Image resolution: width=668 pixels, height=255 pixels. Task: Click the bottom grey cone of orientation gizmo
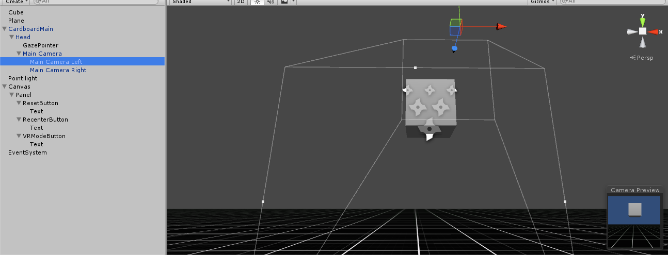click(642, 42)
